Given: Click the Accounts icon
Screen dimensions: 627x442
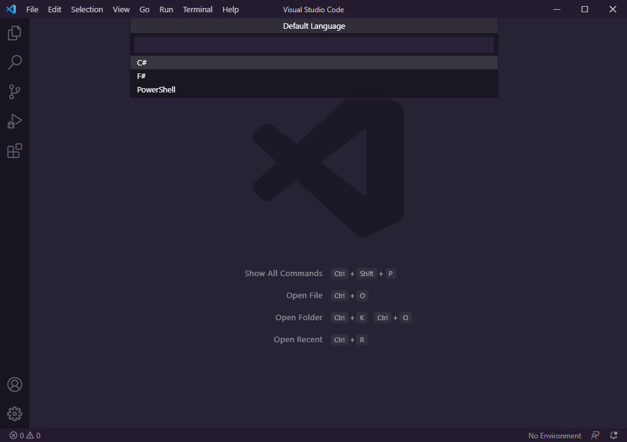Looking at the screenshot, I should 15,384.
